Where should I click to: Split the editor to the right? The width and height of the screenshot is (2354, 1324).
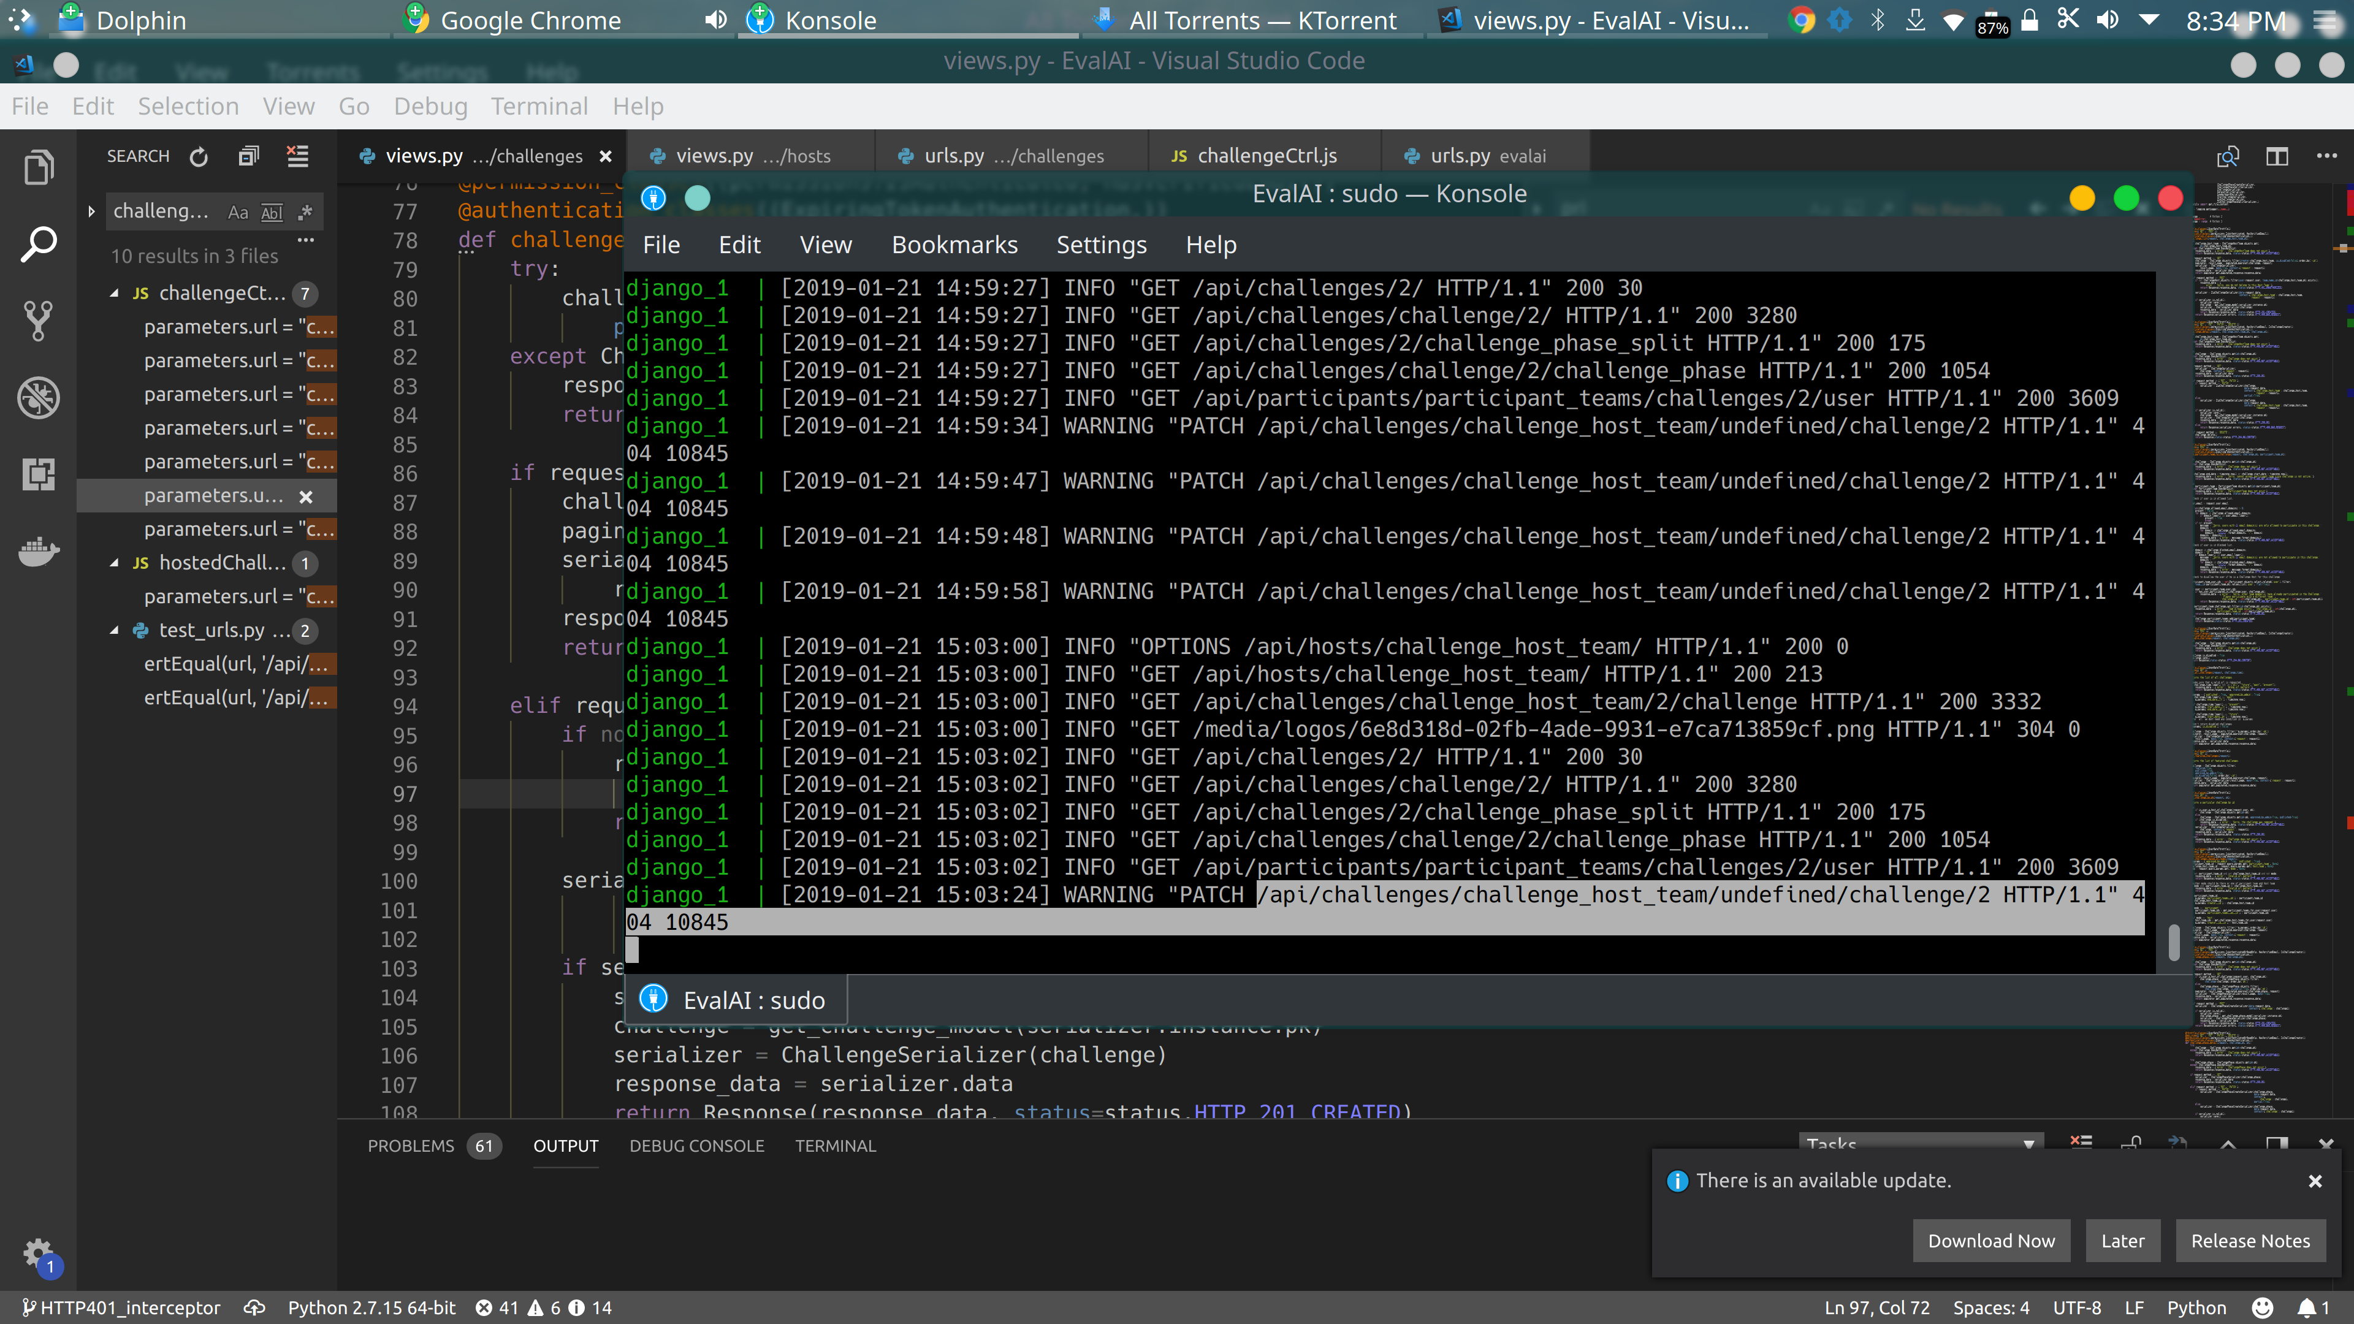[x=2277, y=156]
